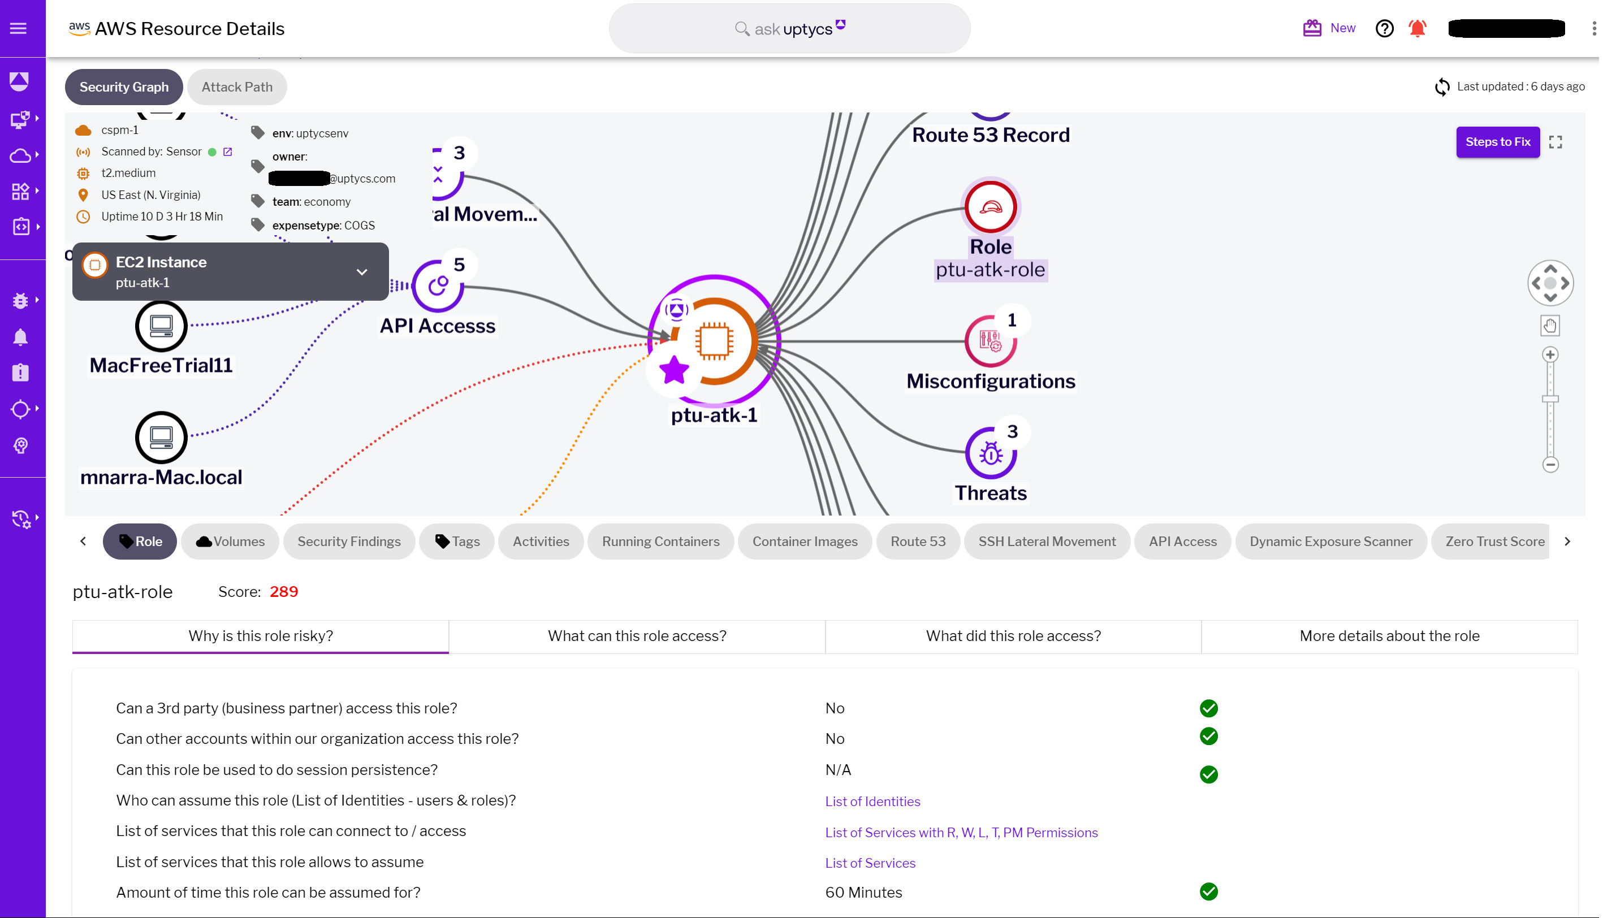The height and width of the screenshot is (918, 1616).
Task: Open the AI assistant head icon in sidebar
Action: point(21,446)
